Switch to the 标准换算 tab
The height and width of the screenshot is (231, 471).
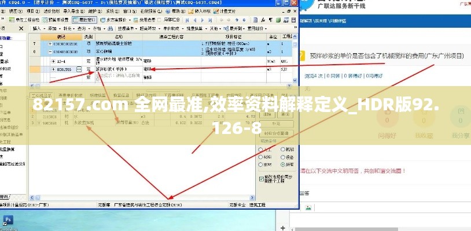point(98,95)
